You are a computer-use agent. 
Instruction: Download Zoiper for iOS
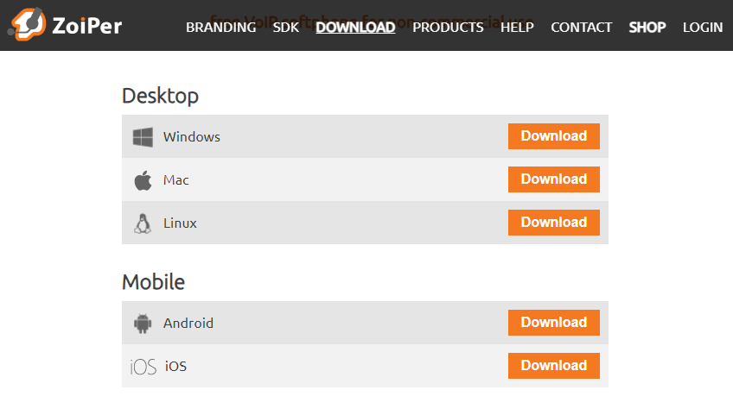(553, 366)
